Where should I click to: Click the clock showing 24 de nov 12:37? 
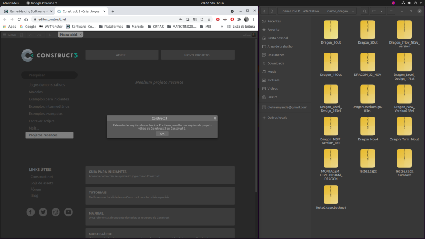click(213, 3)
